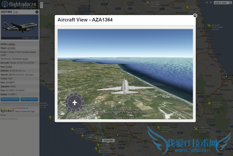Open the FCO arrival airport link
Screen dimensions: 233x156
[x=25, y=59]
